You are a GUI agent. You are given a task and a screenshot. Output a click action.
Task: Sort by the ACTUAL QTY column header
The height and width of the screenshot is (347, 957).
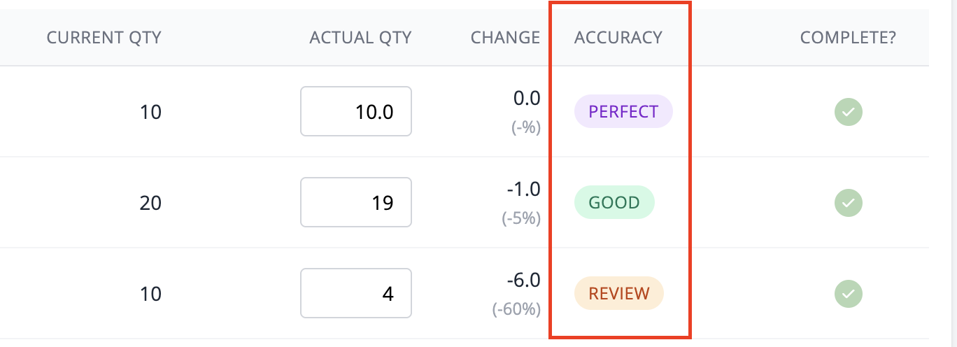coord(361,38)
